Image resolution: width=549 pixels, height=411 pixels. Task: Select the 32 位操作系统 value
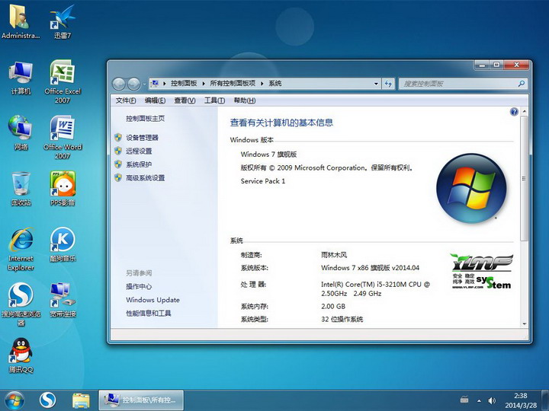click(x=342, y=319)
